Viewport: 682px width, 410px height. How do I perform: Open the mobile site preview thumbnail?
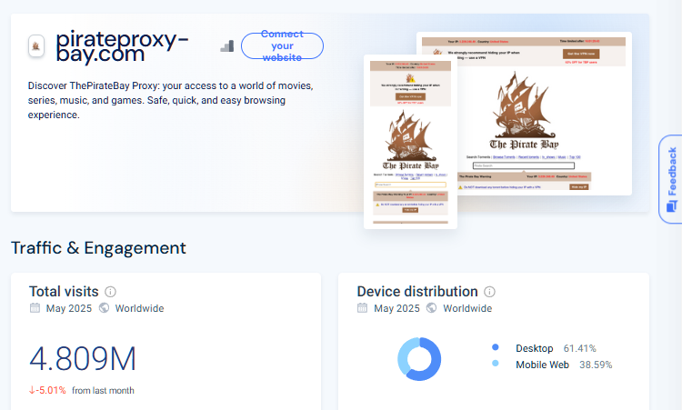[x=410, y=142]
